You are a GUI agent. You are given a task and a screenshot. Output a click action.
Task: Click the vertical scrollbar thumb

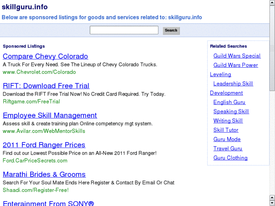pyautogui.click(x=272, y=48)
